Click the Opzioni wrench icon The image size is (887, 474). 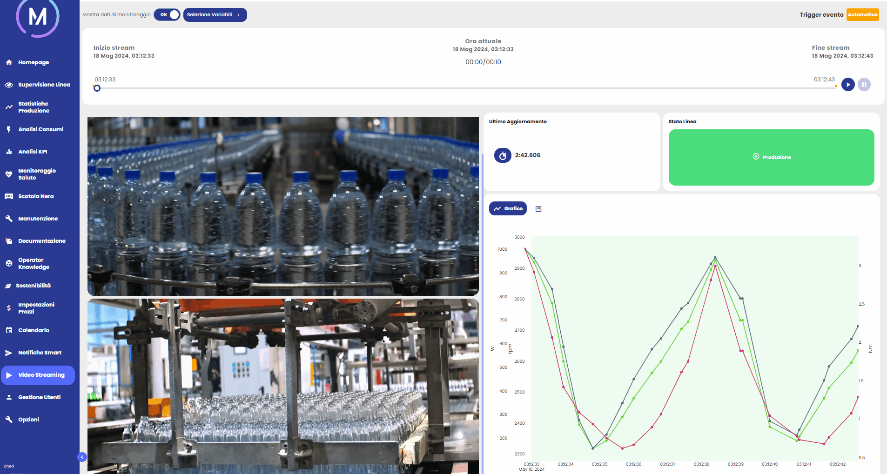(9, 420)
